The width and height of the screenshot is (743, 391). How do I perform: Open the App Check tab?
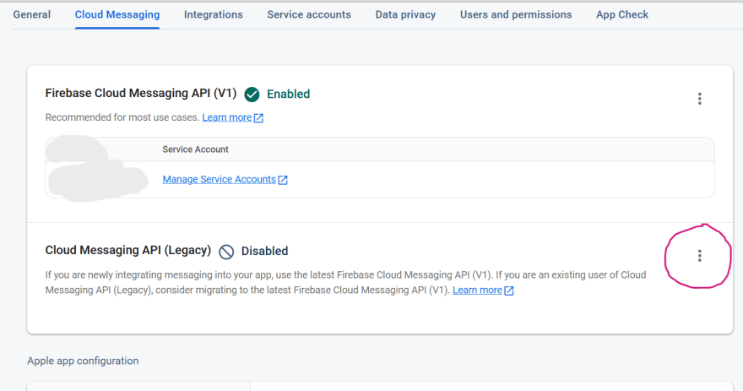[x=622, y=14]
